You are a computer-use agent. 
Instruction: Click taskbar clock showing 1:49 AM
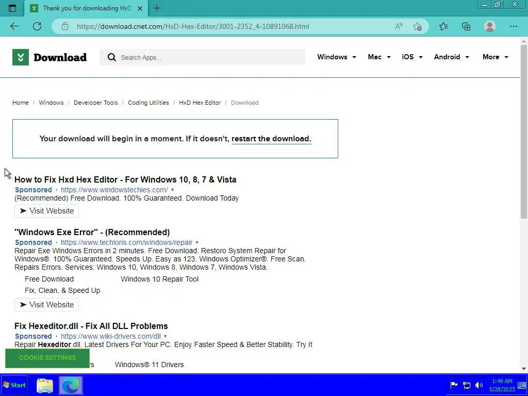click(502, 381)
